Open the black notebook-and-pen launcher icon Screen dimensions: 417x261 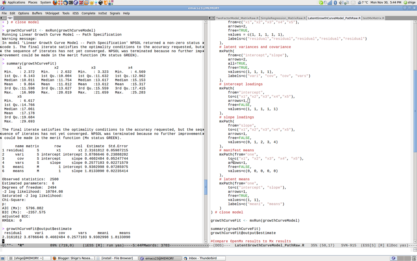[x=101, y=3]
